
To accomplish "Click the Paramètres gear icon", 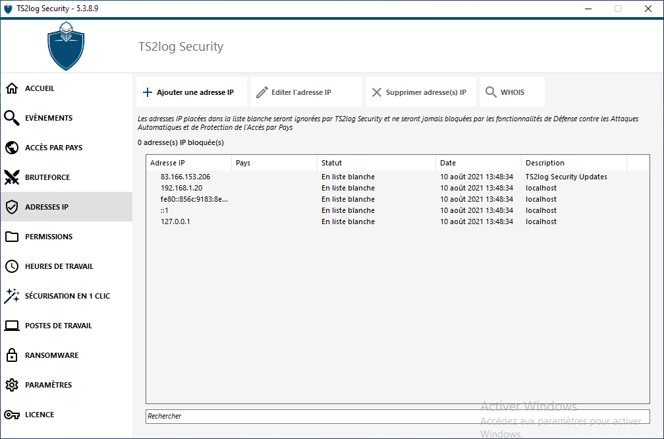I will (x=12, y=385).
